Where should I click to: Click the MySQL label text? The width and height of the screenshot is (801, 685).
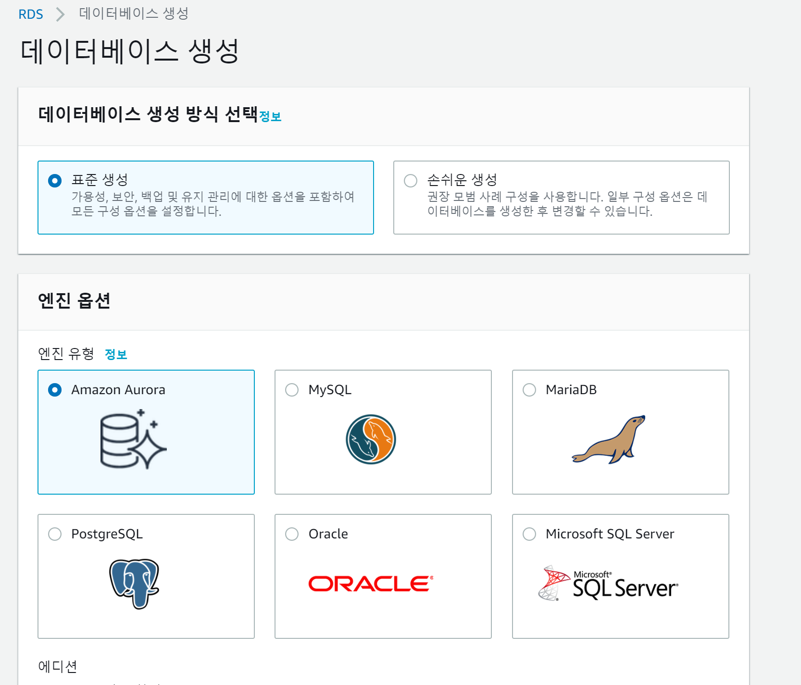(x=330, y=390)
